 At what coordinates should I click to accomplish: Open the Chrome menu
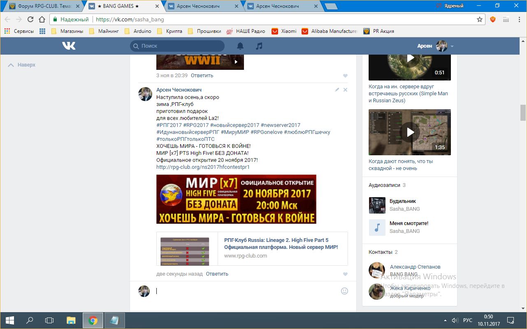tap(518, 19)
